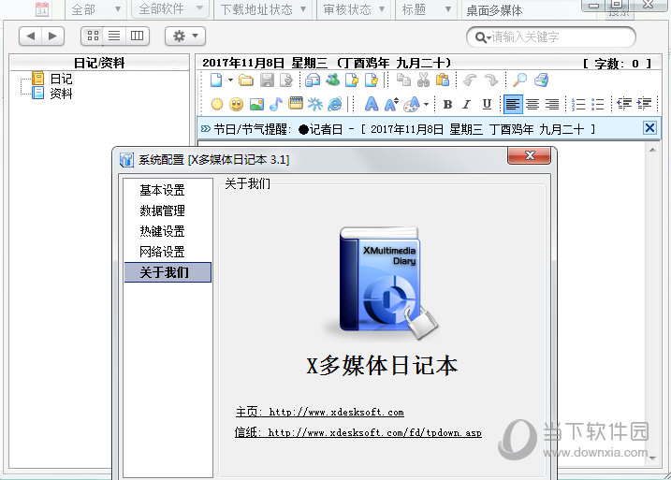Open the gear settings dropdown

tap(185, 36)
